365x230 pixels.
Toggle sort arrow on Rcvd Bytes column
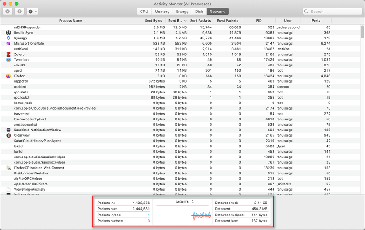tap(185, 21)
